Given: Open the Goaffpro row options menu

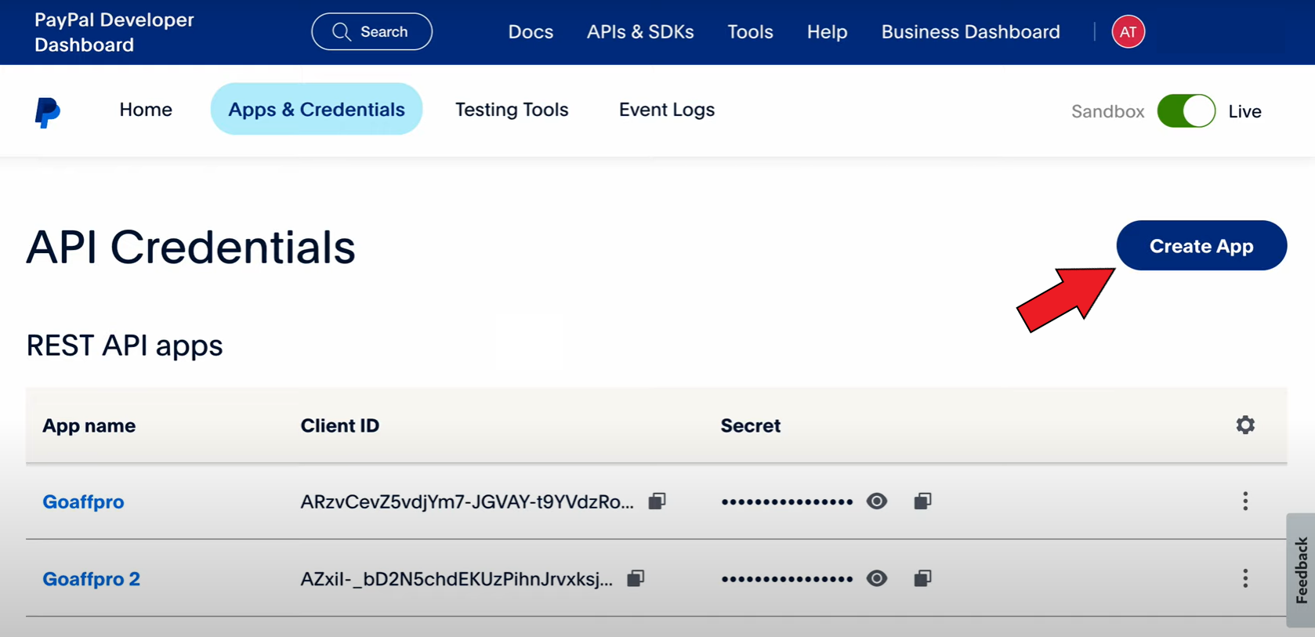Looking at the screenshot, I should click(1245, 501).
